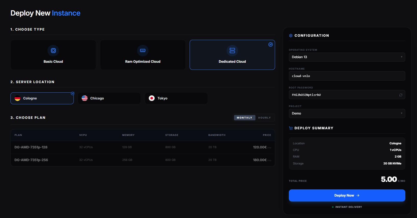417x218 pixels.
Task: Choose the DG-AMD-7351p-256 plan row
Action: click(142, 160)
